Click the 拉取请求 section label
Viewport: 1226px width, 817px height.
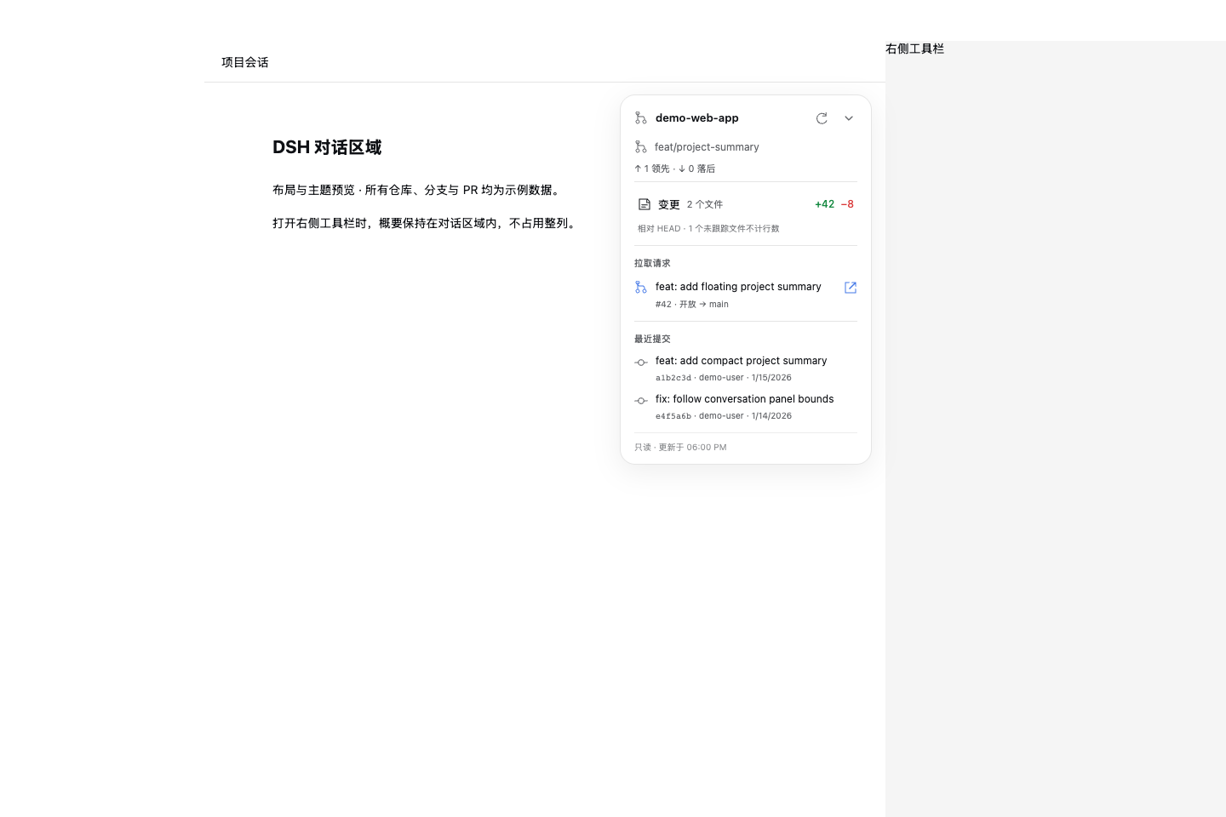[652, 263]
